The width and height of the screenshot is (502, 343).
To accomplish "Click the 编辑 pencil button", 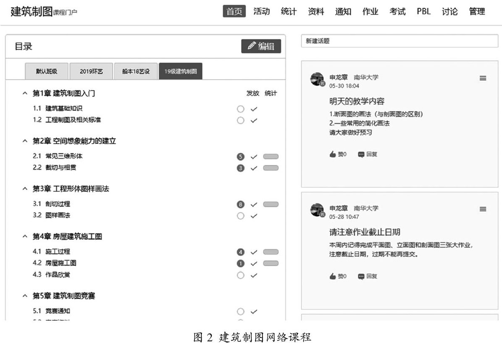I will pos(261,46).
